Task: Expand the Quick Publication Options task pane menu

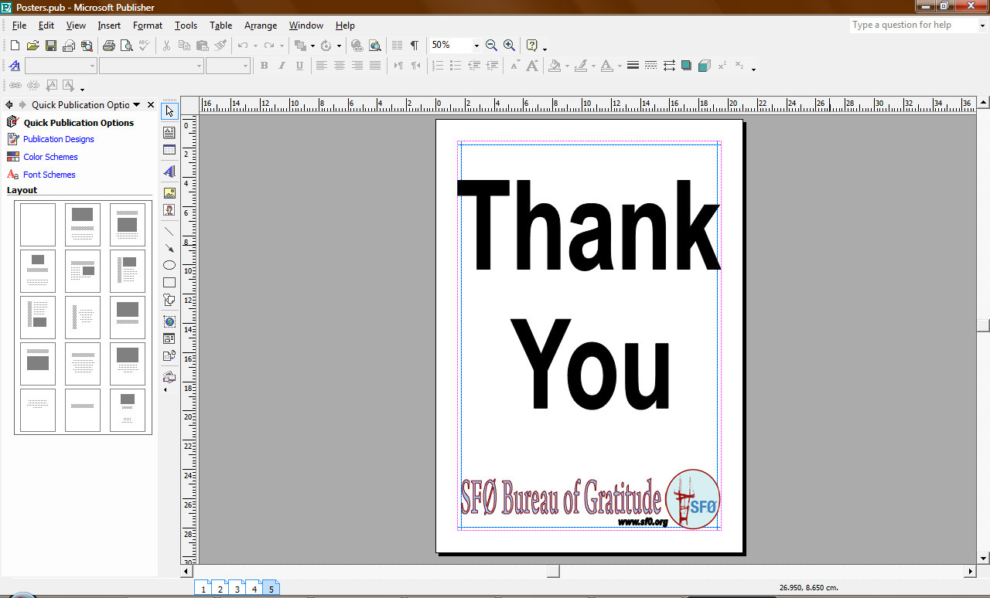Action: (x=137, y=105)
